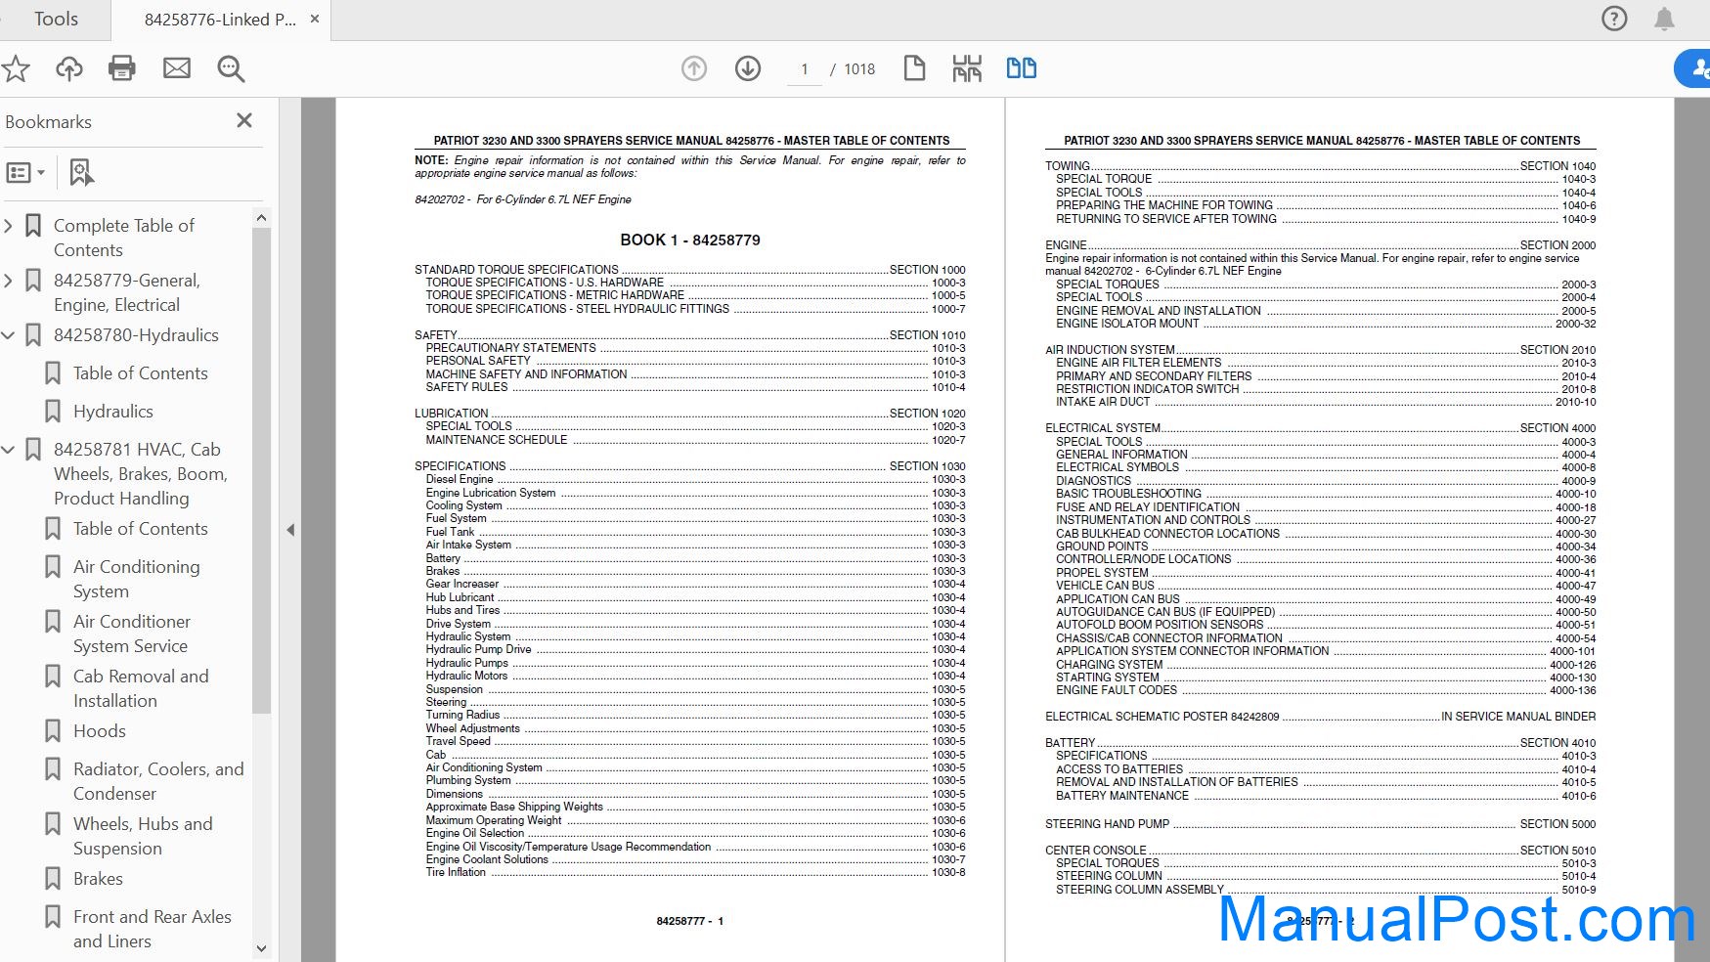Click the page number input field
The height and width of the screenshot is (962, 1710).
tap(805, 69)
